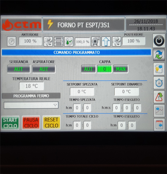Open the program selection dropdown
Viewport: 167px width, 174px height.
pyautogui.click(x=31, y=105)
